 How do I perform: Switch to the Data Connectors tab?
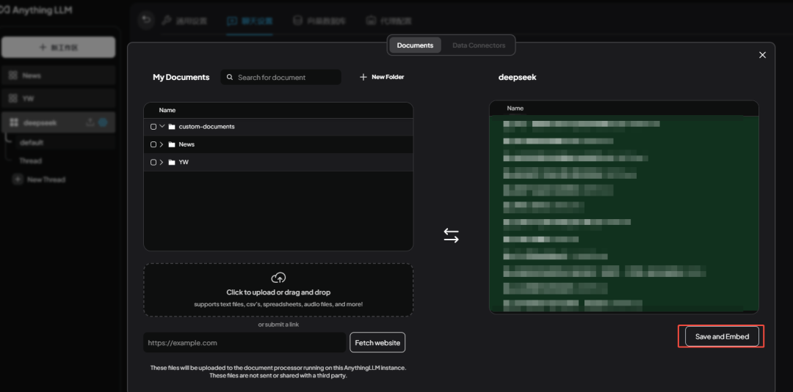click(x=479, y=45)
